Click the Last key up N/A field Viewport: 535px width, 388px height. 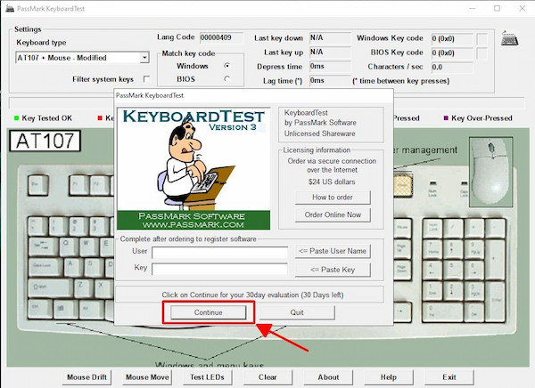(330, 53)
